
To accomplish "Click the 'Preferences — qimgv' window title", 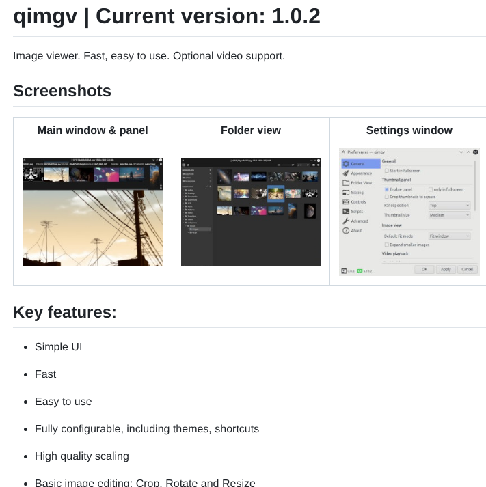I will [366, 152].
